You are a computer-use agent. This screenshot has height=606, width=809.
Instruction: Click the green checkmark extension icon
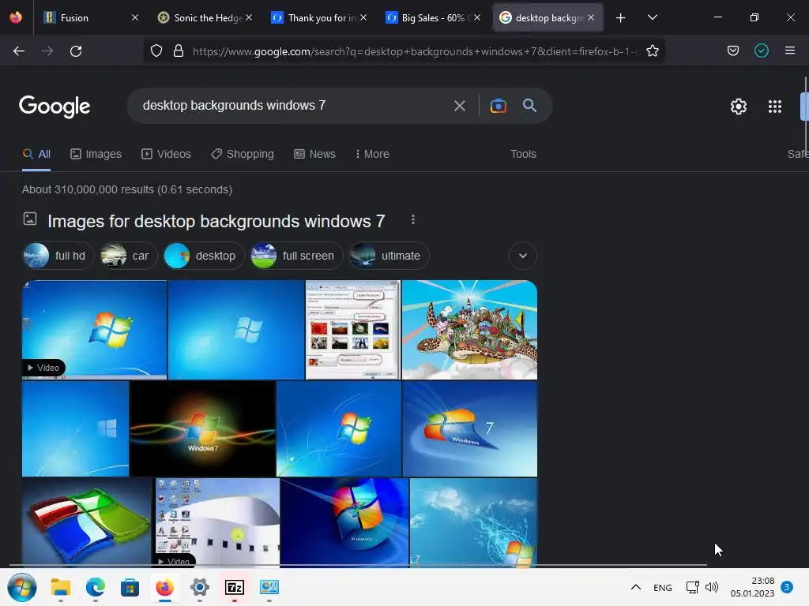click(x=761, y=51)
